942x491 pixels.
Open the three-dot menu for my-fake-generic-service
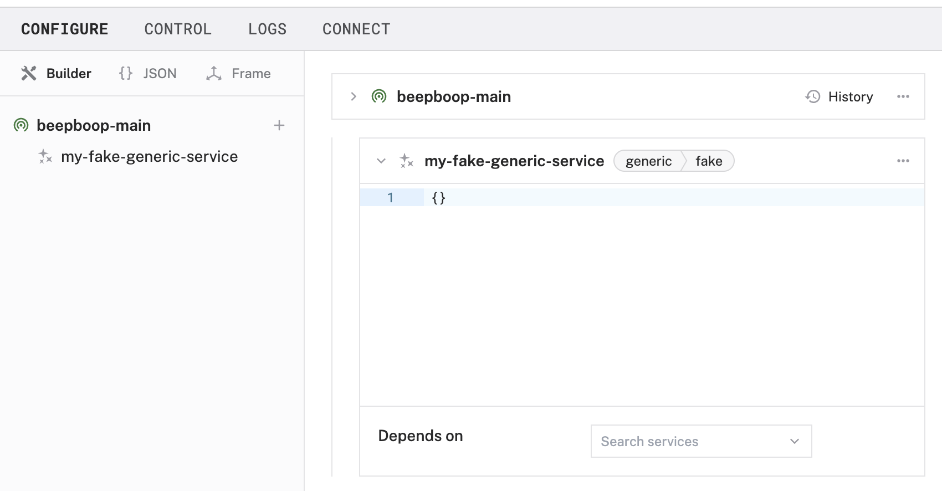903,161
